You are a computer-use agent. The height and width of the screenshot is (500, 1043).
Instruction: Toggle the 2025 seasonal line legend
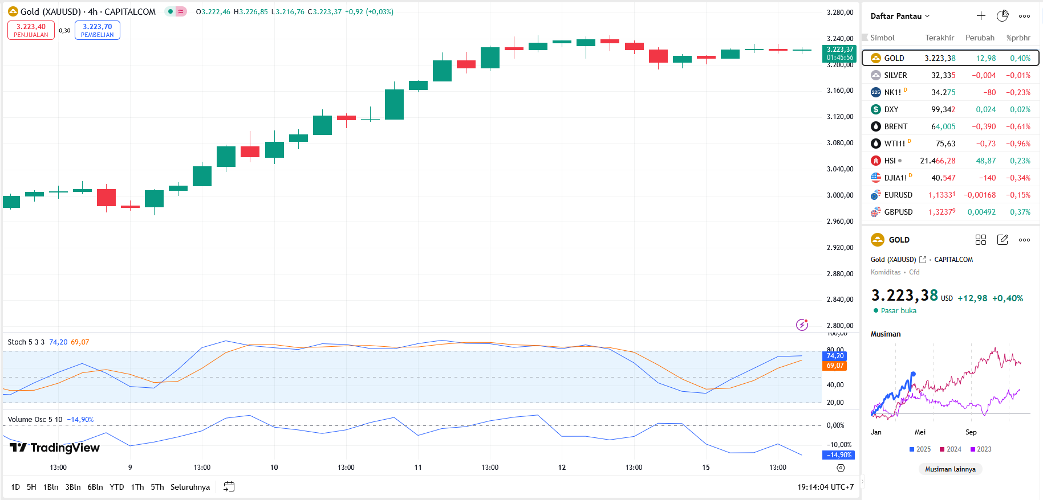point(920,449)
